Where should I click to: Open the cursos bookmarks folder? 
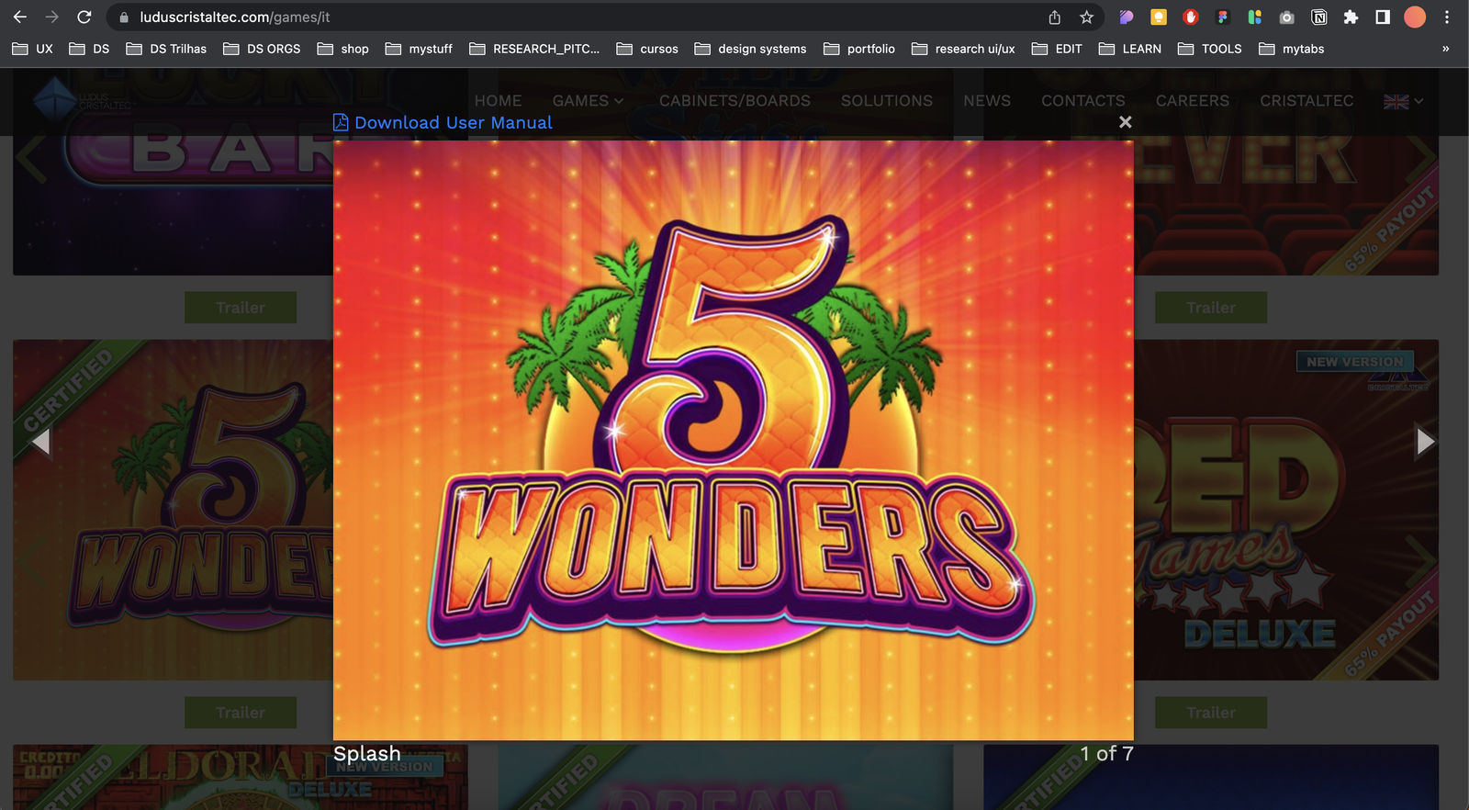(646, 49)
